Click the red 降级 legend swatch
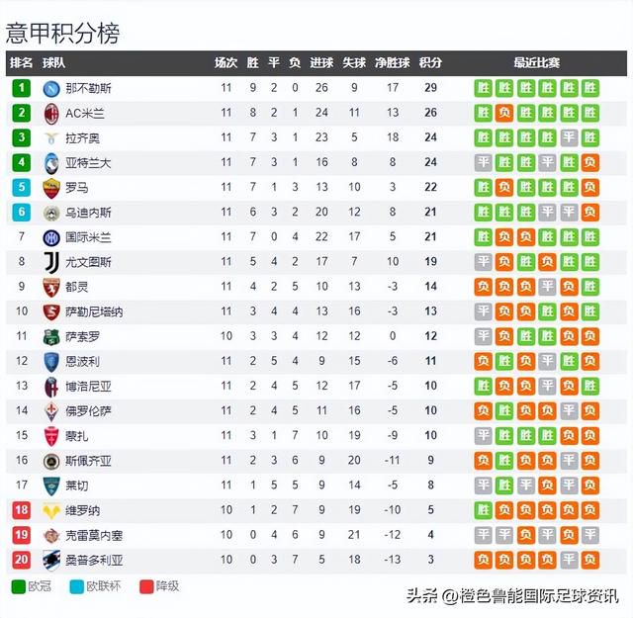Viewport: 633px width, 618px height. (146, 586)
